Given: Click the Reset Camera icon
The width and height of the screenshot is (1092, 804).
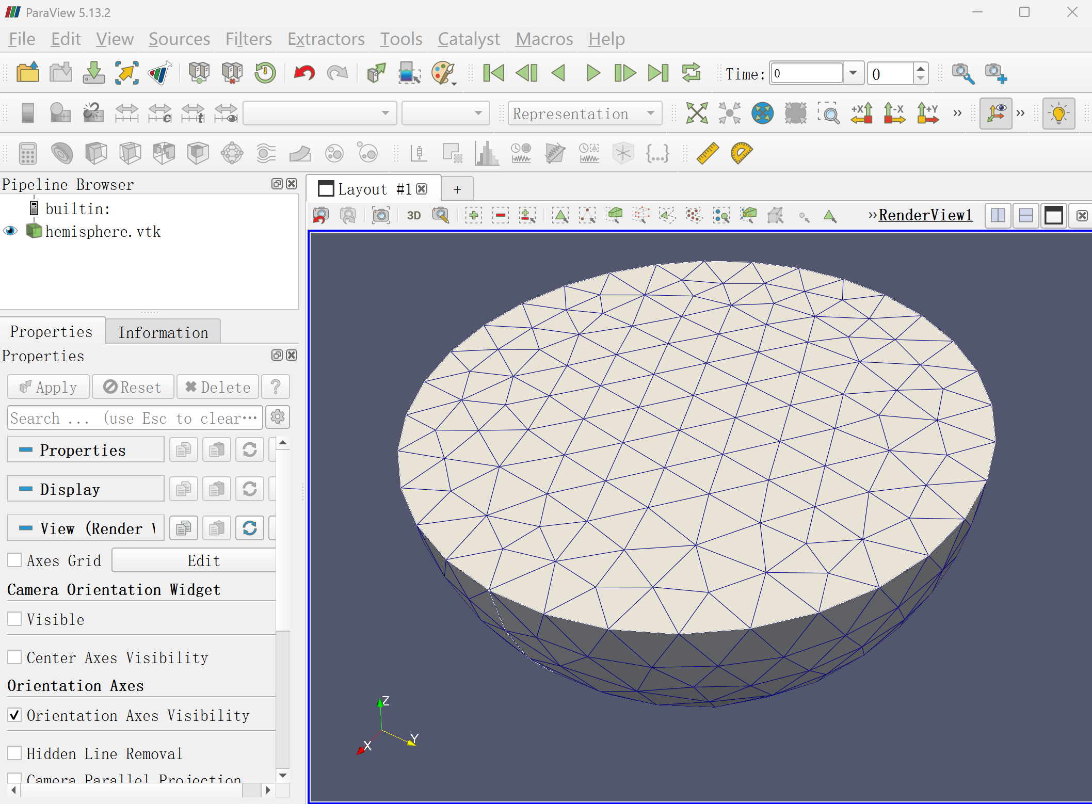Looking at the screenshot, I should point(697,113).
